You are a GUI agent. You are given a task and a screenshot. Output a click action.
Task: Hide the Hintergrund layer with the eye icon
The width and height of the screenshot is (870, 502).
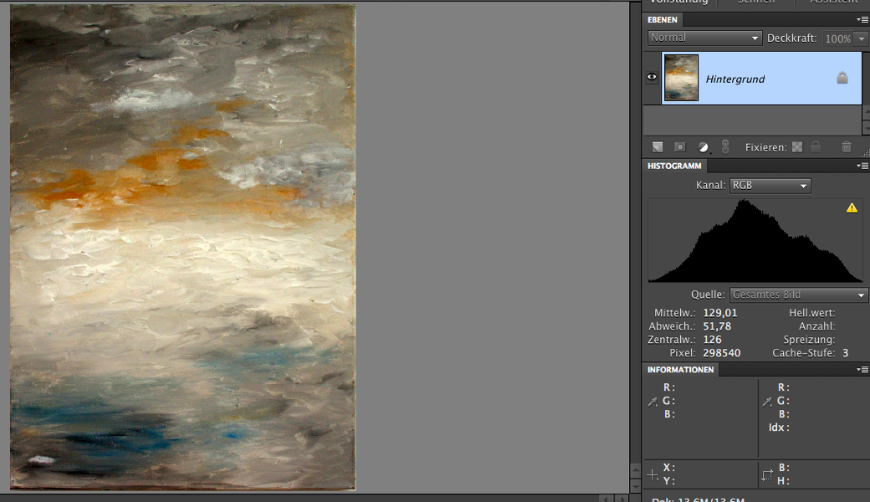pyautogui.click(x=652, y=77)
